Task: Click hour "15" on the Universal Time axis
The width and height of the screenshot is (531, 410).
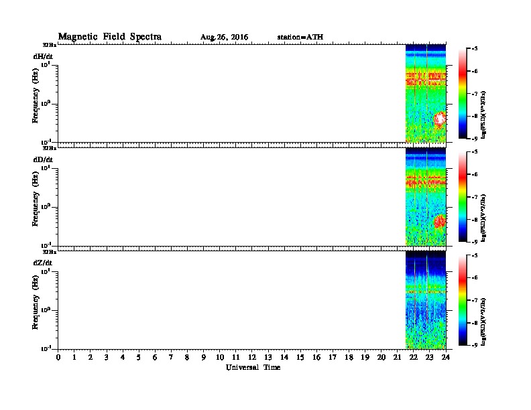Action: [x=300, y=358]
